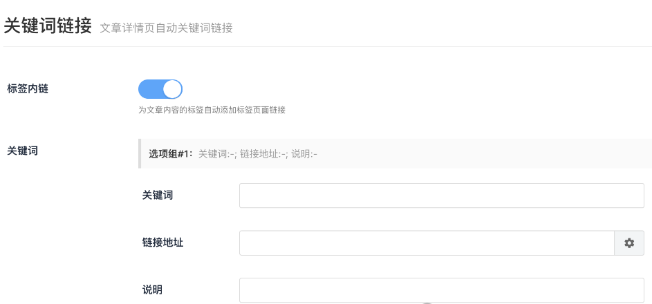Click the divider line under the 关键词链接 title
This screenshot has width=652, height=304.
(328, 46)
